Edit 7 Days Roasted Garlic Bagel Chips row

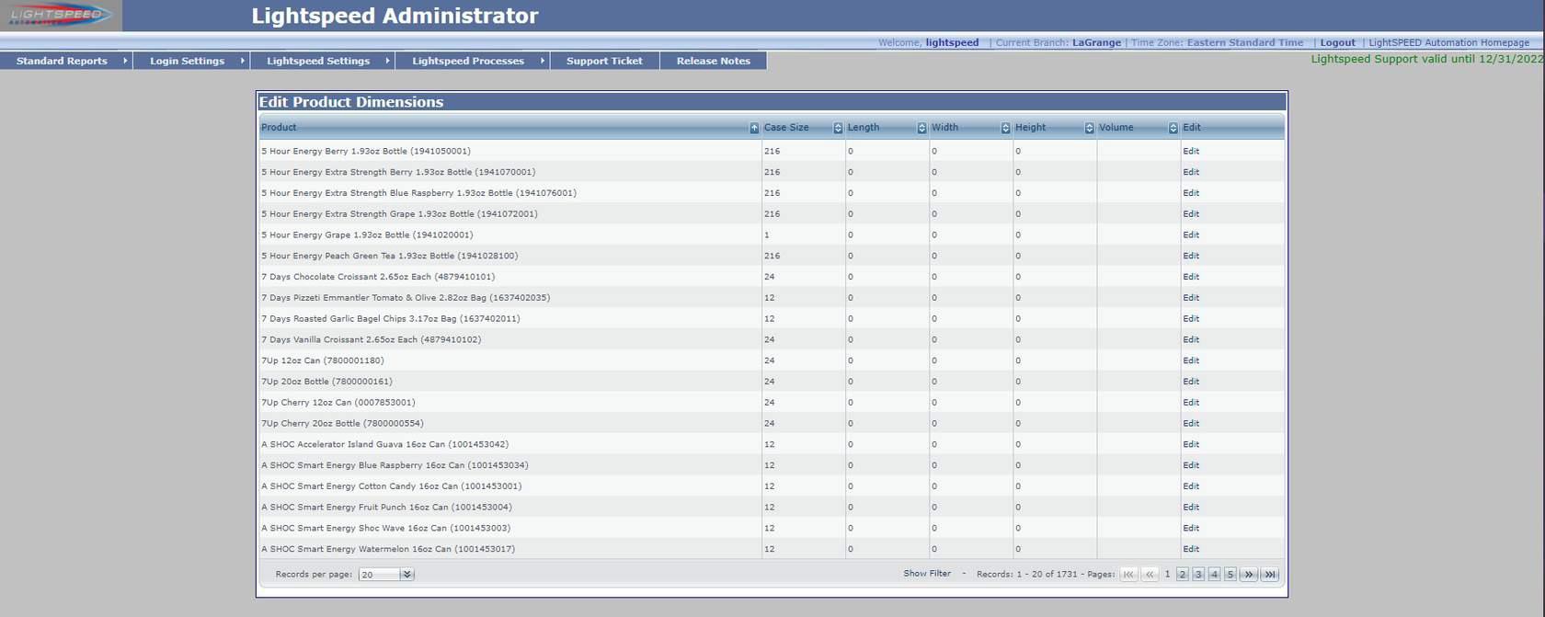tap(1191, 319)
